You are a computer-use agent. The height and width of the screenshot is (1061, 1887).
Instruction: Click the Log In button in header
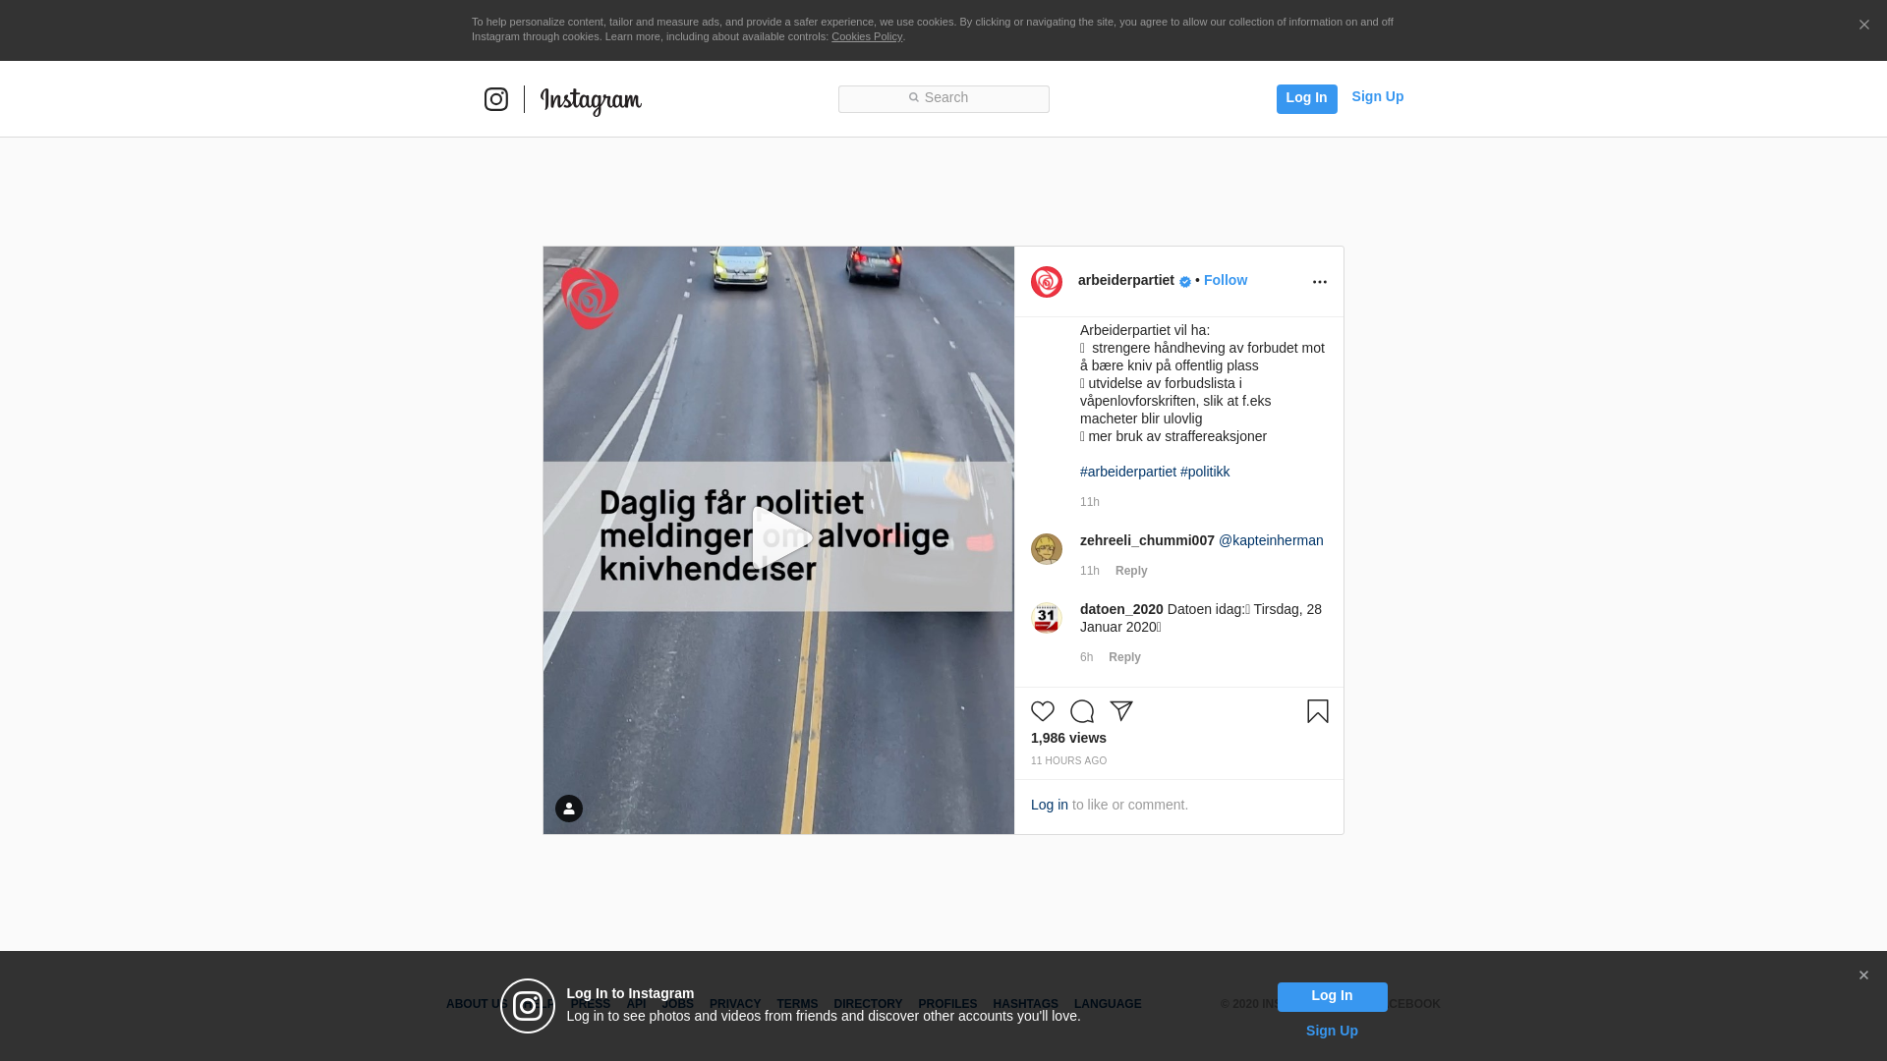(x=1306, y=98)
